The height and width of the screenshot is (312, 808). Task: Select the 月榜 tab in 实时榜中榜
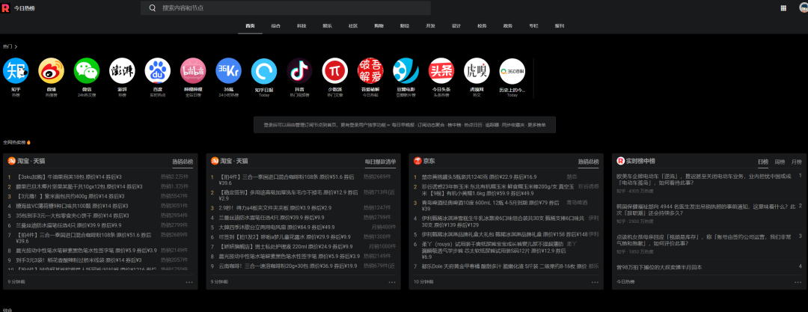(x=797, y=162)
